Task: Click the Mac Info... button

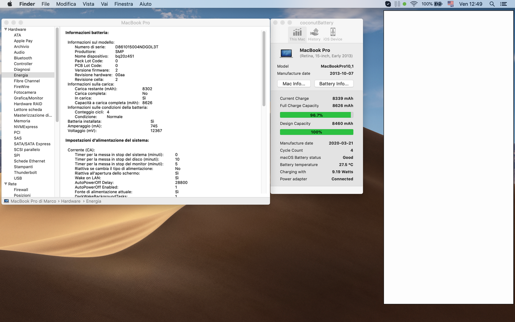Action: click(294, 83)
